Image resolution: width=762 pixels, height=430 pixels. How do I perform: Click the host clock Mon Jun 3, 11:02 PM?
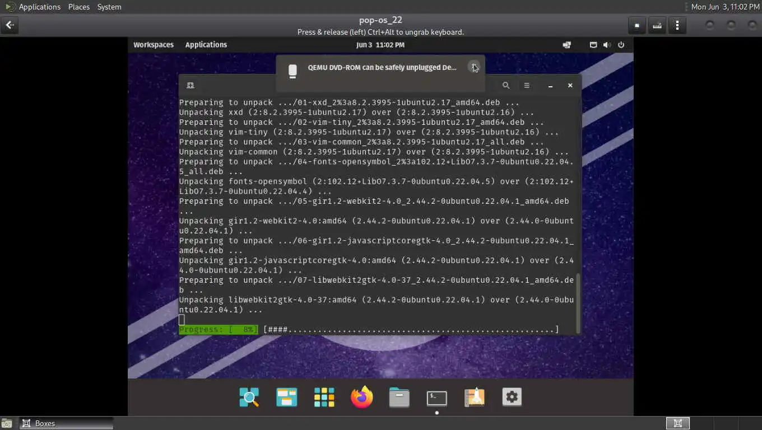pos(725,7)
